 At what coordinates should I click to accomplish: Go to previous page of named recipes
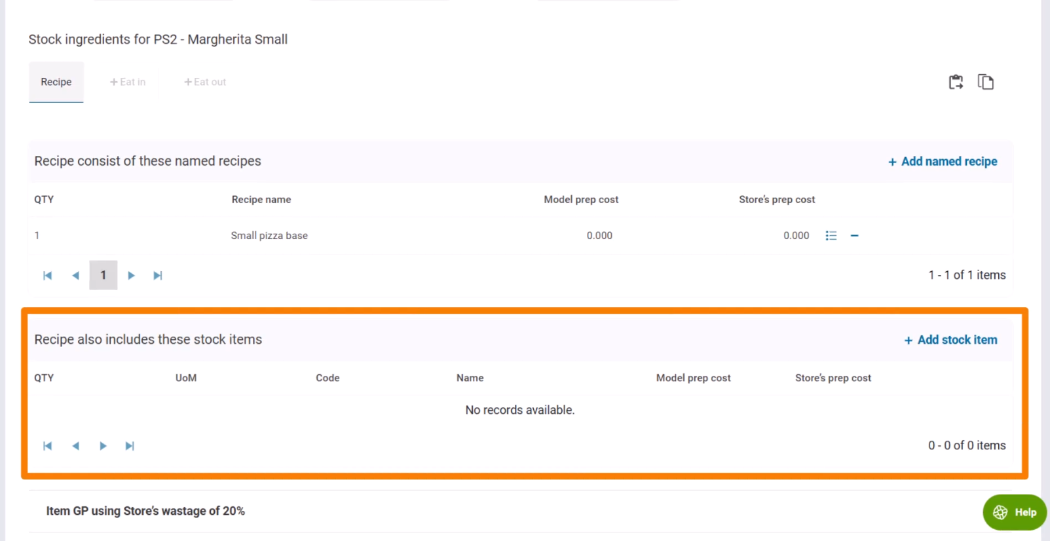tap(75, 276)
